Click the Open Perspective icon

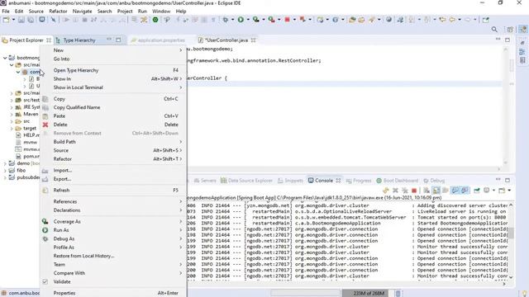pyautogui.click(x=510, y=30)
